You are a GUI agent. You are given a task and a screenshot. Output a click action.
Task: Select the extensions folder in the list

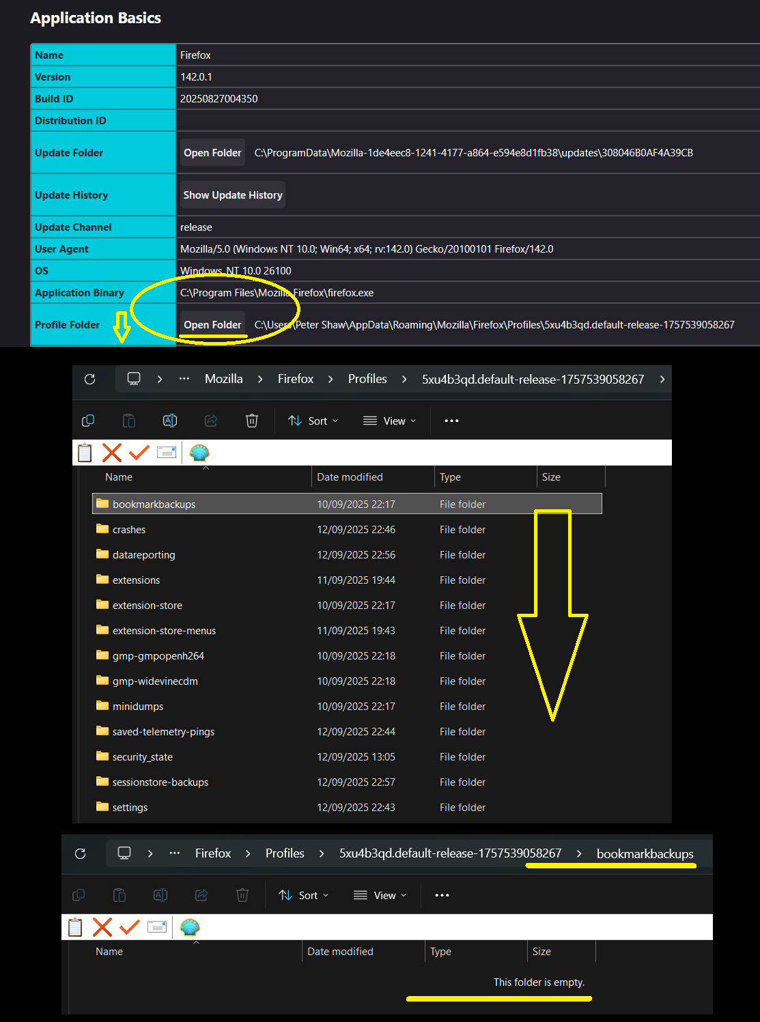pos(136,580)
